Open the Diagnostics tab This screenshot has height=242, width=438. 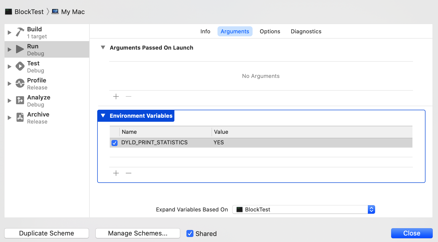point(306,31)
